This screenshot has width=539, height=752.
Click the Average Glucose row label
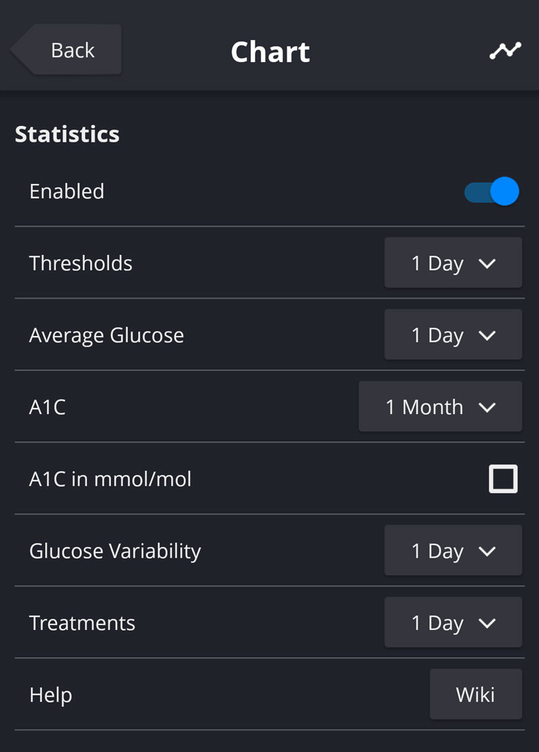[x=106, y=335]
